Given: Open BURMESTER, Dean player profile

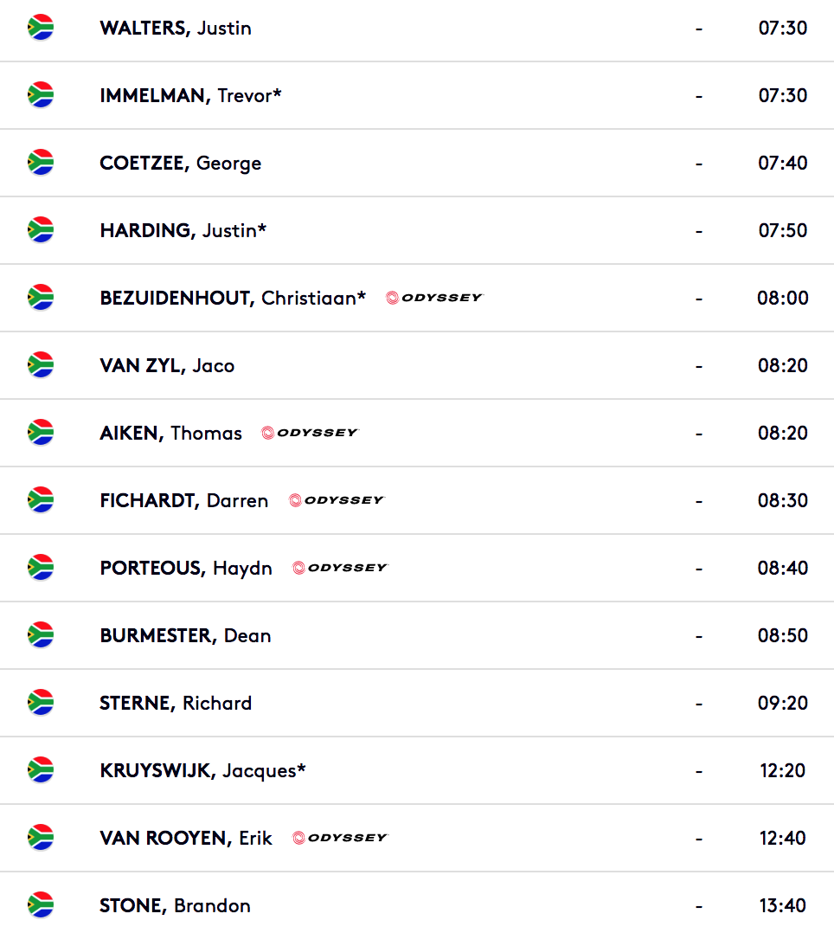Looking at the screenshot, I should click(186, 635).
